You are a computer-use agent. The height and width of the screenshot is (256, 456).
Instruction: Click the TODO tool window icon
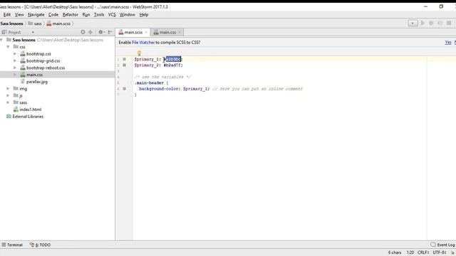(32, 245)
